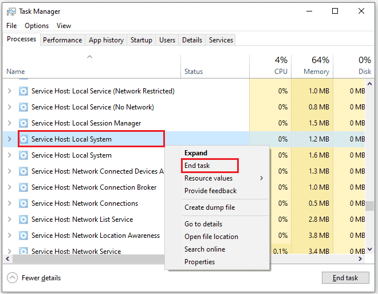The height and width of the screenshot is (294, 378).
Task: Select Open file location menu entry
Action: (211, 237)
